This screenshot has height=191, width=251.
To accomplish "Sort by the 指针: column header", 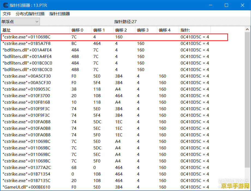I will [194, 30].
